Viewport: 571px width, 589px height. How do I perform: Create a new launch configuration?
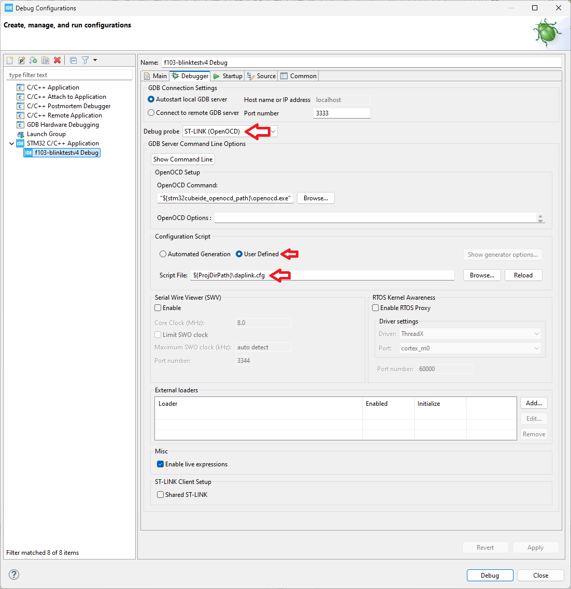point(9,60)
